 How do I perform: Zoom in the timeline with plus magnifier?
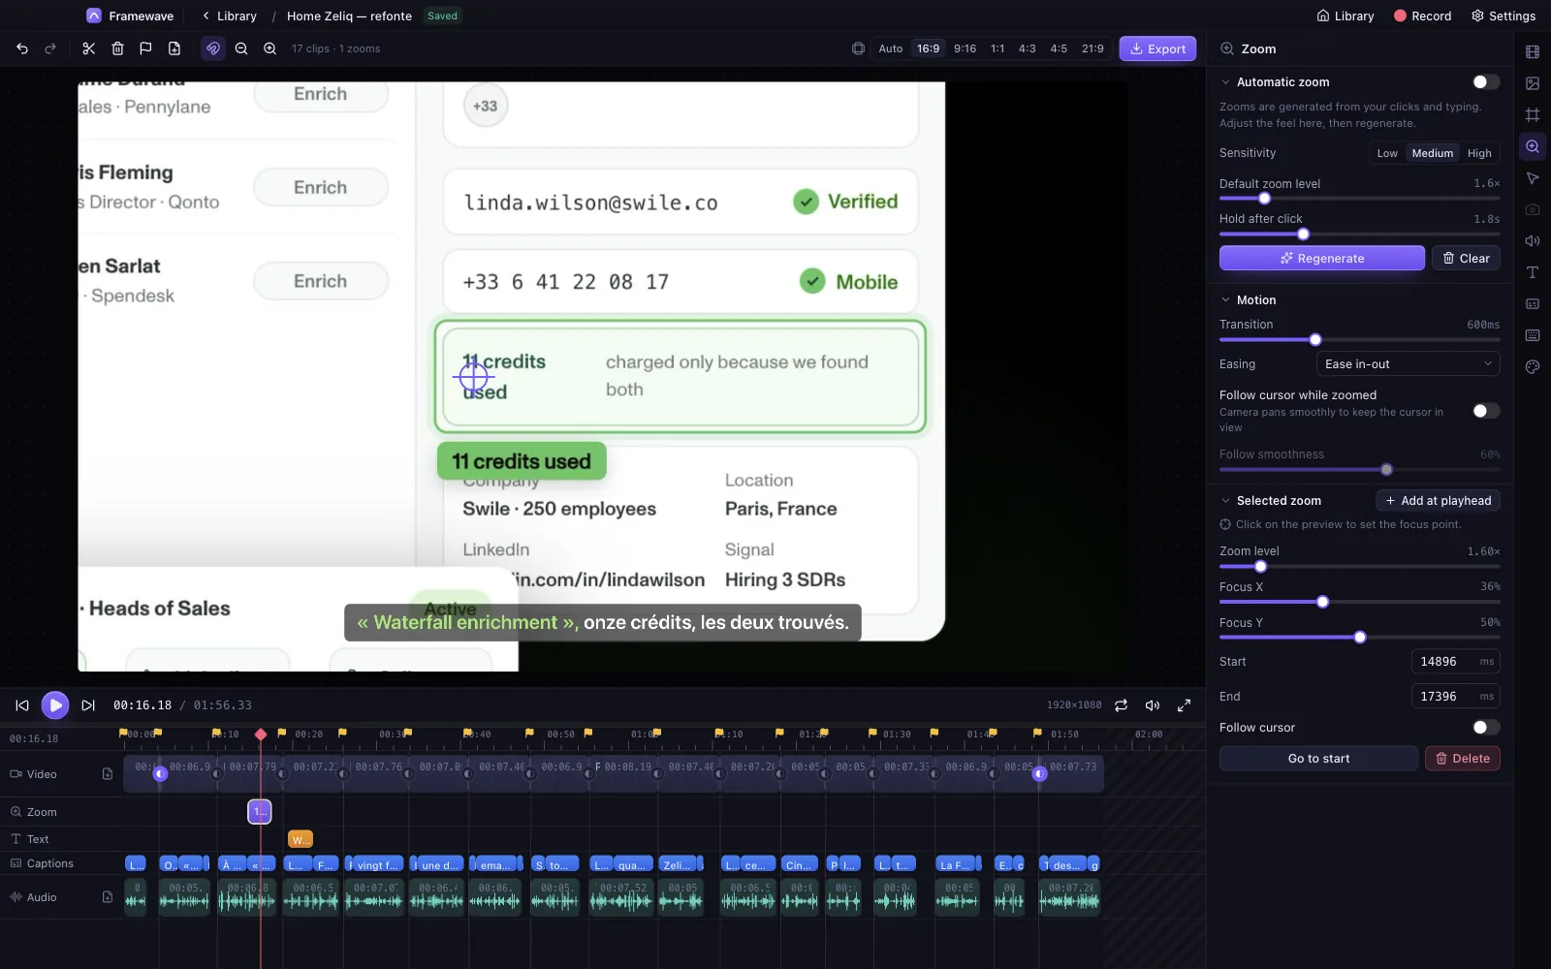tap(270, 48)
